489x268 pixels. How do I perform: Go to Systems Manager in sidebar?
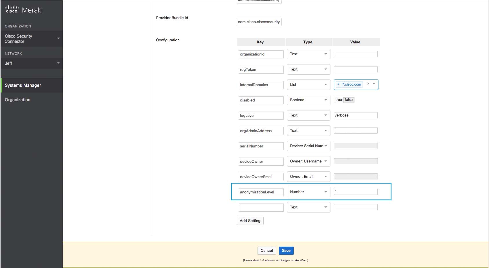(x=32, y=85)
